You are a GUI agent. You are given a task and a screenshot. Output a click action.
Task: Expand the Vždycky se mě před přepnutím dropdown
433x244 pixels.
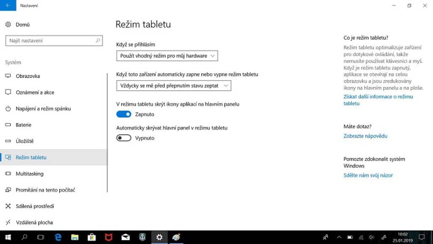point(174,86)
